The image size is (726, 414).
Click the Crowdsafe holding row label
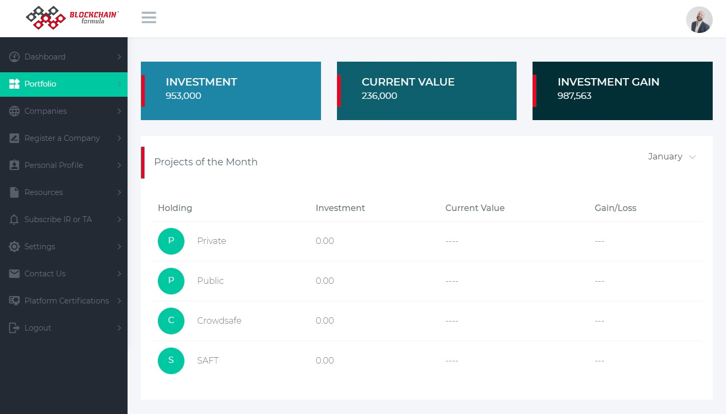click(219, 321)
